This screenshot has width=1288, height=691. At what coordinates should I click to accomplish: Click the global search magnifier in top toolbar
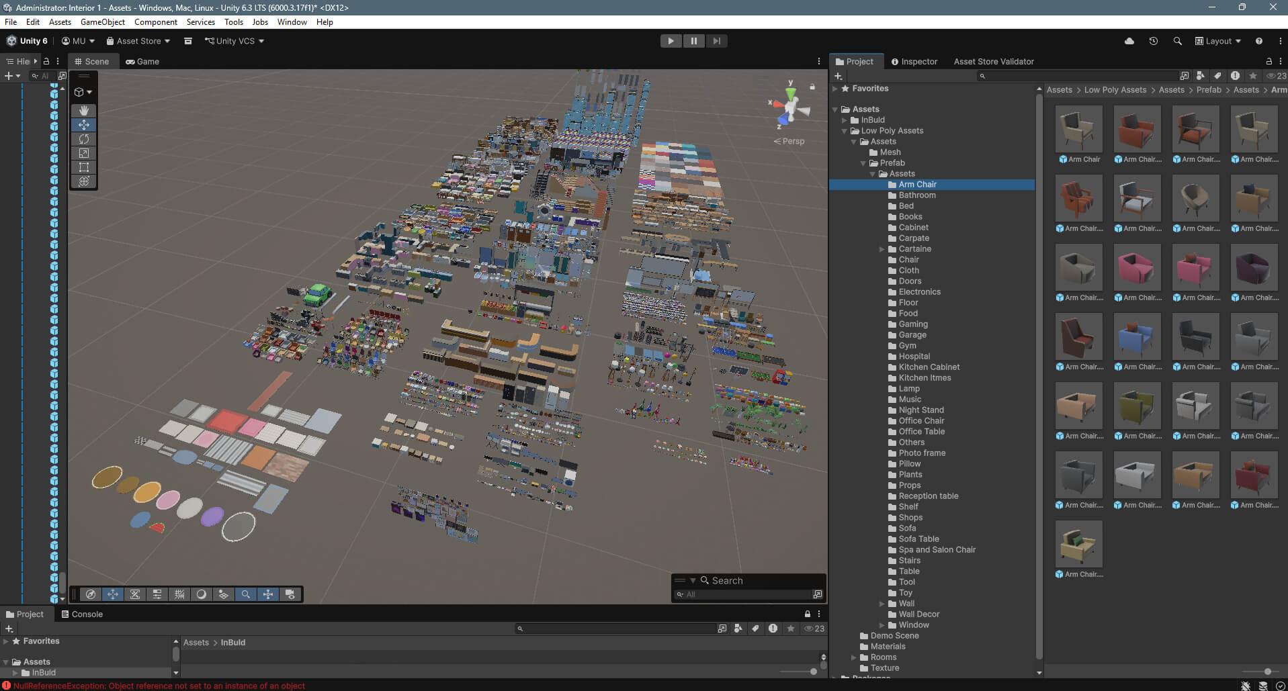[x=1178, y=41]
